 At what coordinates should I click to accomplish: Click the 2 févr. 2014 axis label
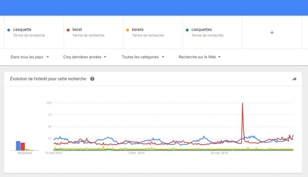pos(137,153)
